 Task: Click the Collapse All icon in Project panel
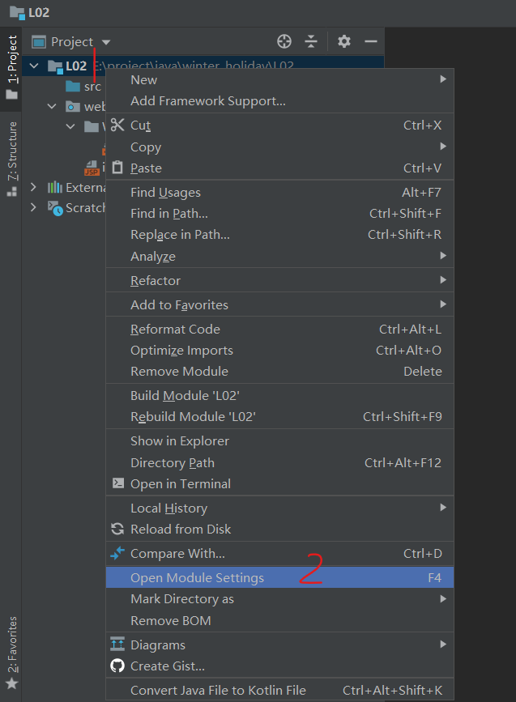click(311, 41)
